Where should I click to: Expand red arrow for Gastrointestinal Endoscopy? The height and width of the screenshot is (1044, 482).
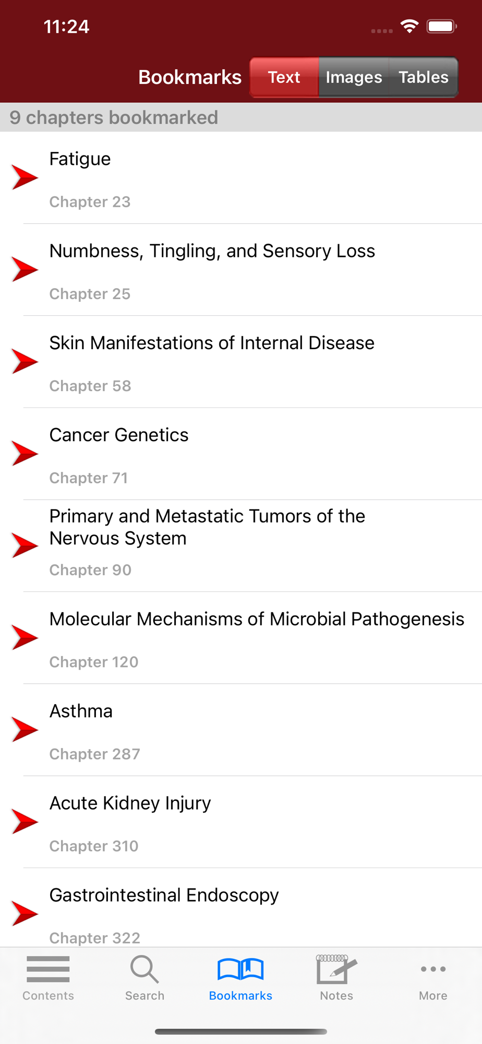tap(25, 913)
